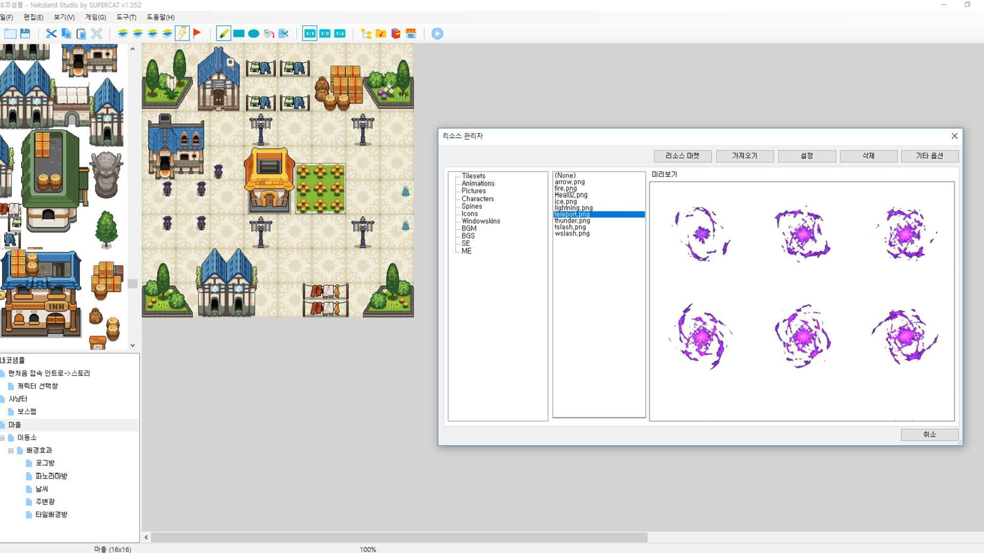Open the 보기(V) menu
The height and width of the screenshot is (553, 984).
(x=64, y=17)
